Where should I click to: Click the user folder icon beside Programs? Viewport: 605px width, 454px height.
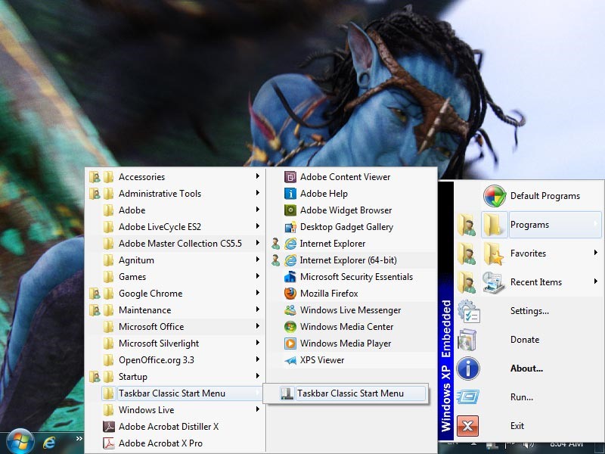click(x=467, y=225)
